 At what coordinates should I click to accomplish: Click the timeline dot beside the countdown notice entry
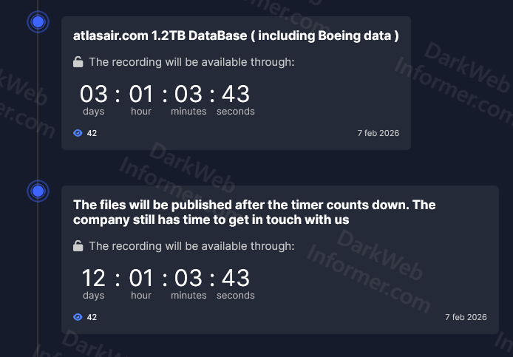[x=38, y=191]
